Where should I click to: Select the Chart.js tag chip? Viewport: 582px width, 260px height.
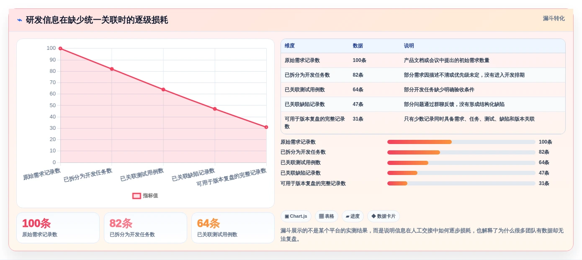pos(296,216)
